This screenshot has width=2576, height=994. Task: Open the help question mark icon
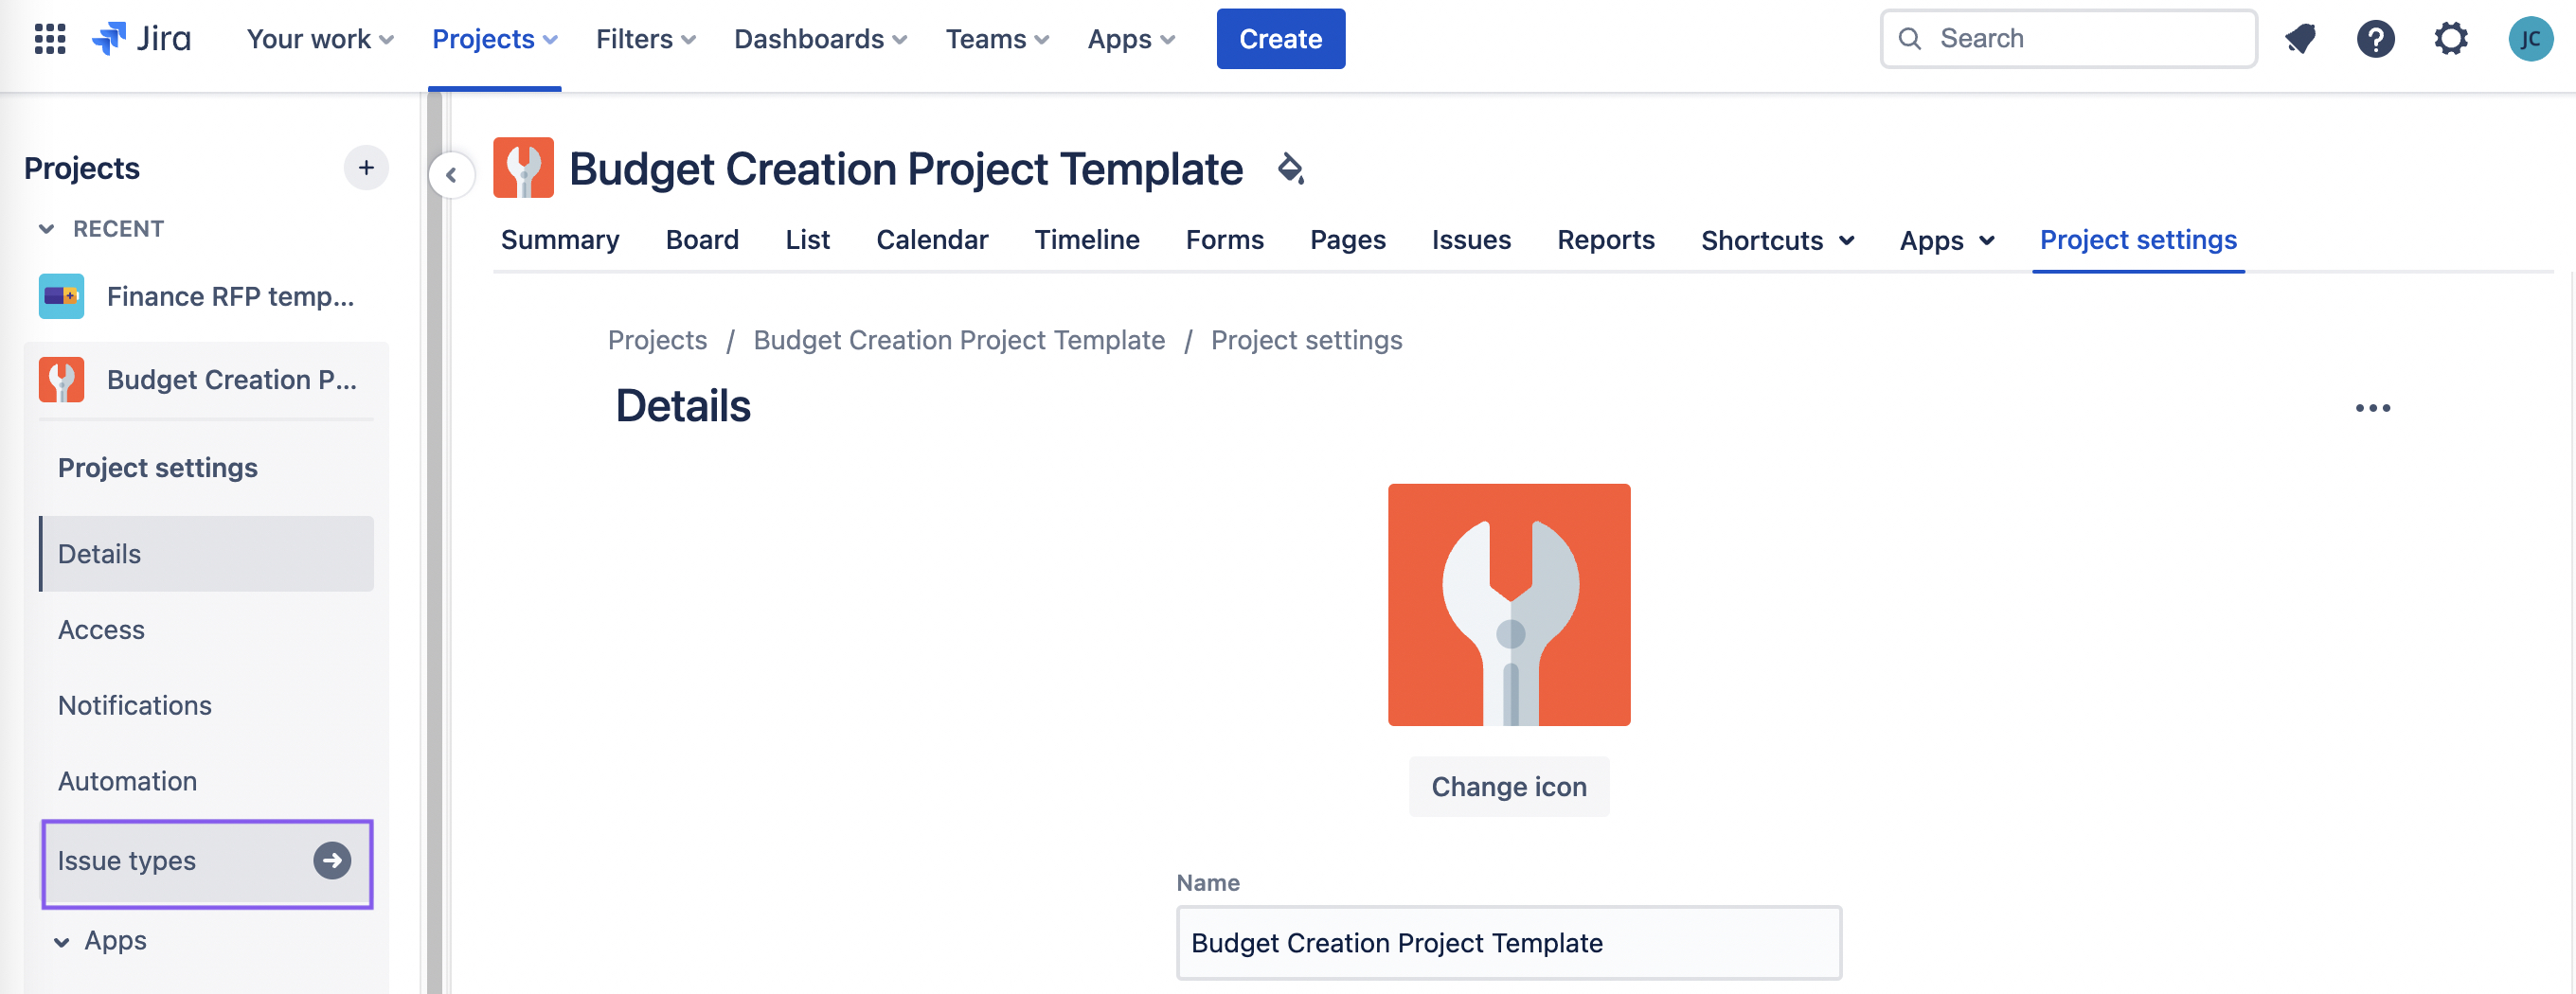(2375, 39)
